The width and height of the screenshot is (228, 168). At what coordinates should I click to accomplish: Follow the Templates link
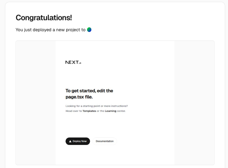pos(89,111)
